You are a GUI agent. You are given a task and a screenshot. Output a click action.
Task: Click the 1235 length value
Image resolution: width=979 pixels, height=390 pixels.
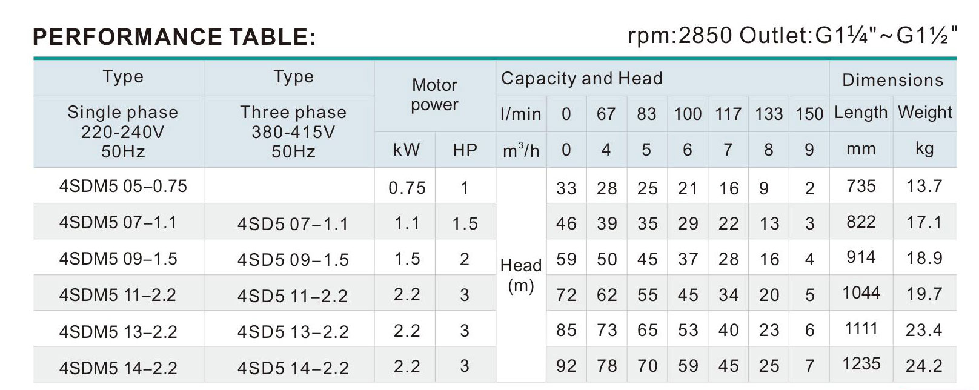click(861, 363)
